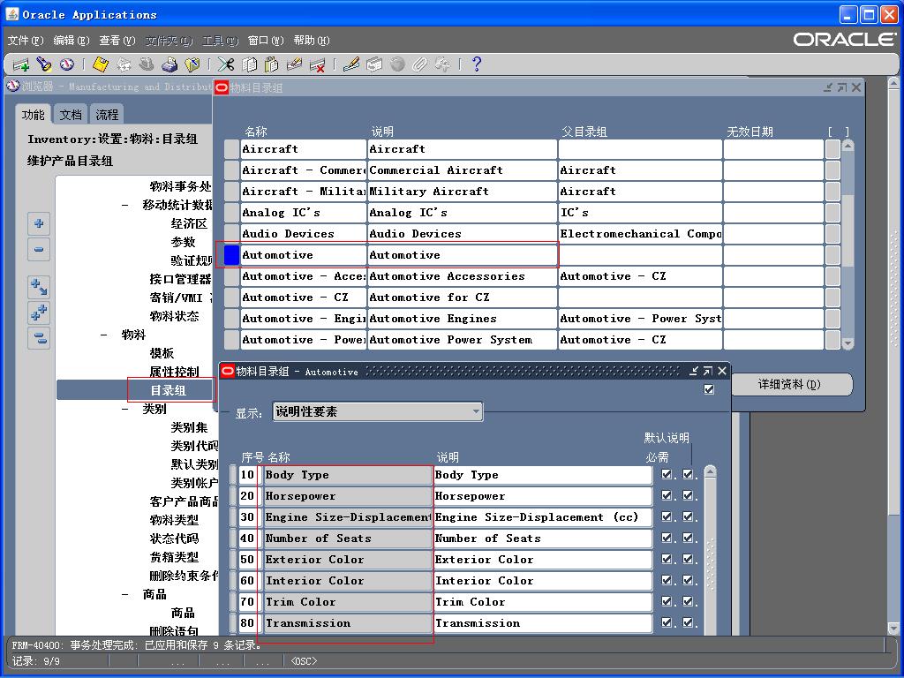Click catalog group list scroll down arrow
Screen dimensions: 904x678
pos(847,343)
